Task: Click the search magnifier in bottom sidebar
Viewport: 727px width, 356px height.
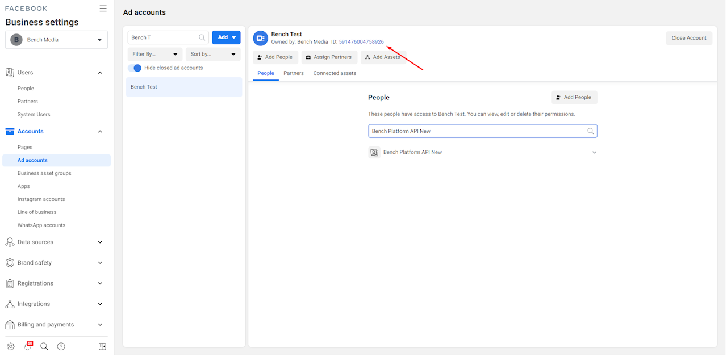Action: (44, 346)
